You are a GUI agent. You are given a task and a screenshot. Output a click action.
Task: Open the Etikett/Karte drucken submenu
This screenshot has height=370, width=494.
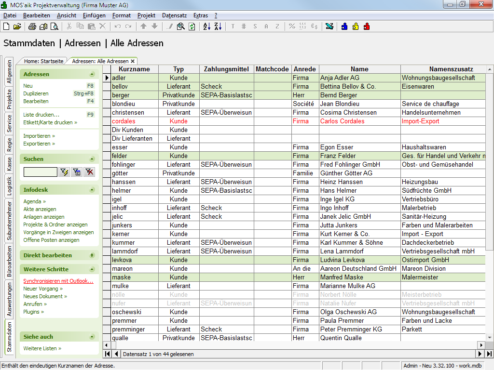[50, 122]
